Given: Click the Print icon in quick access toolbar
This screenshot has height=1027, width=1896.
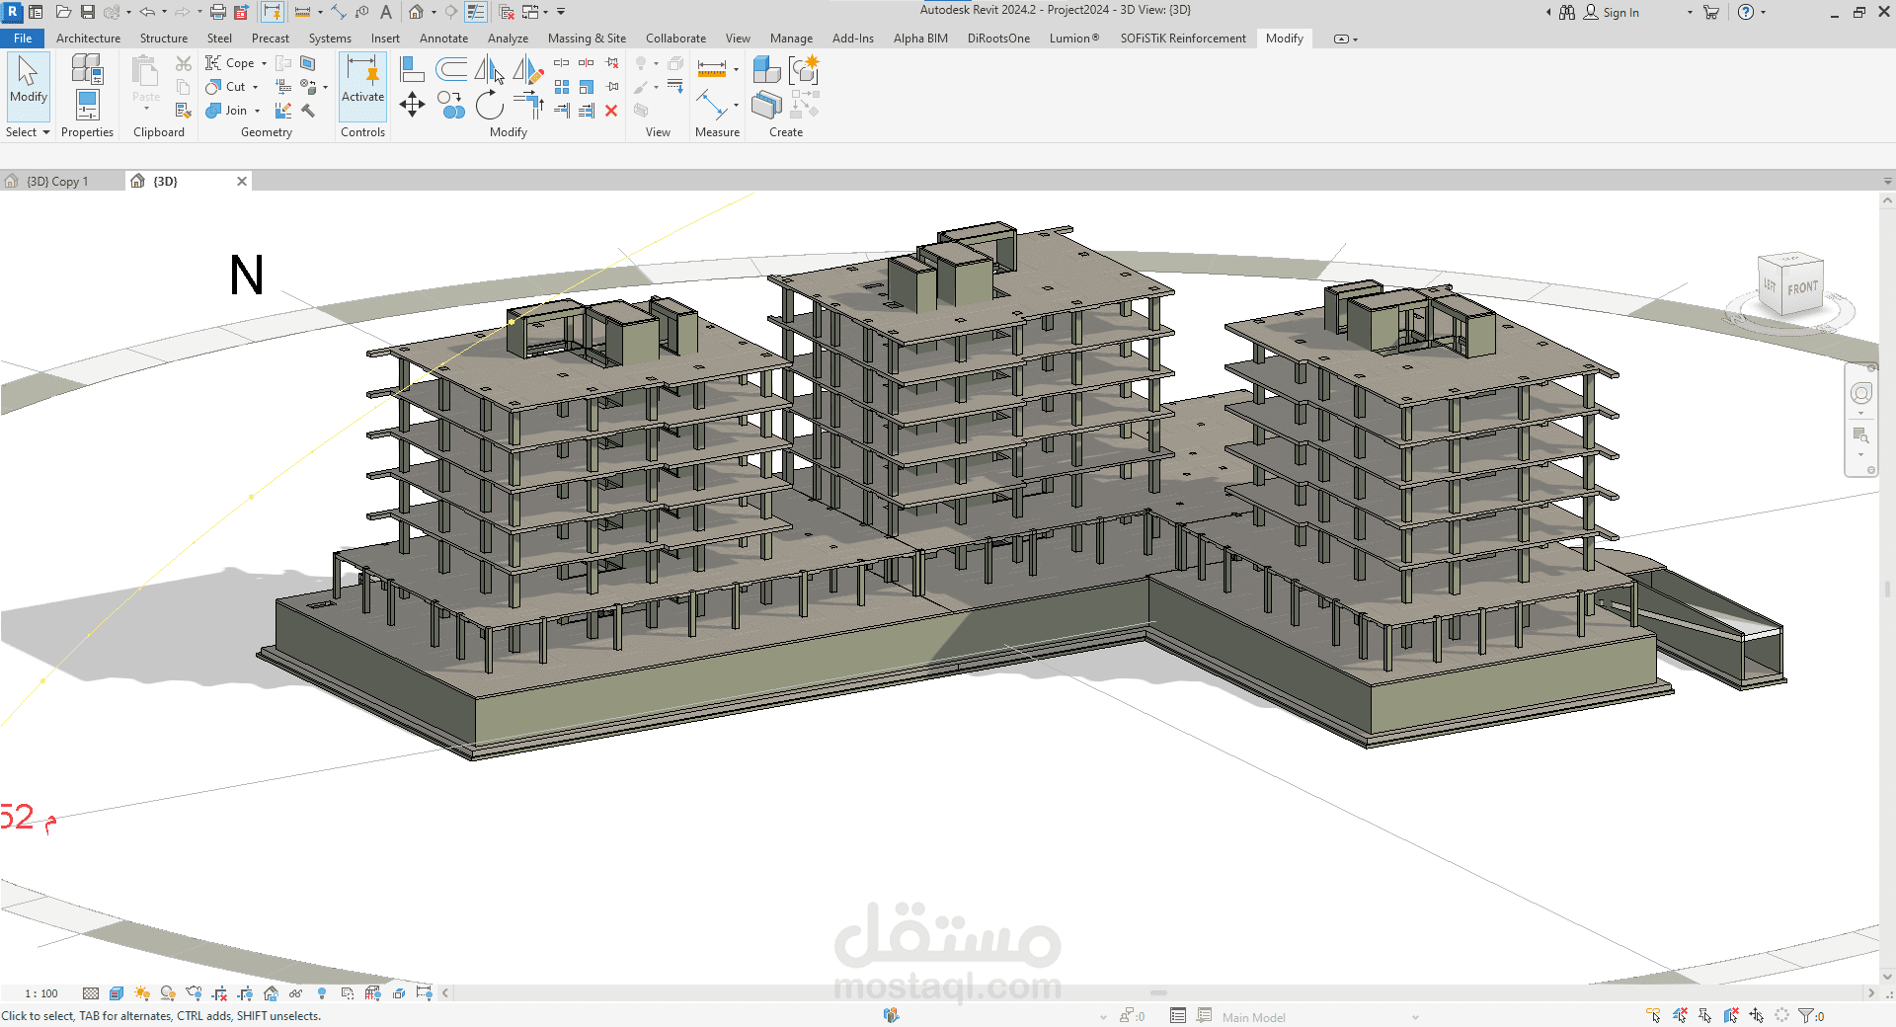Looking at the screenshot, I should 217,12.
